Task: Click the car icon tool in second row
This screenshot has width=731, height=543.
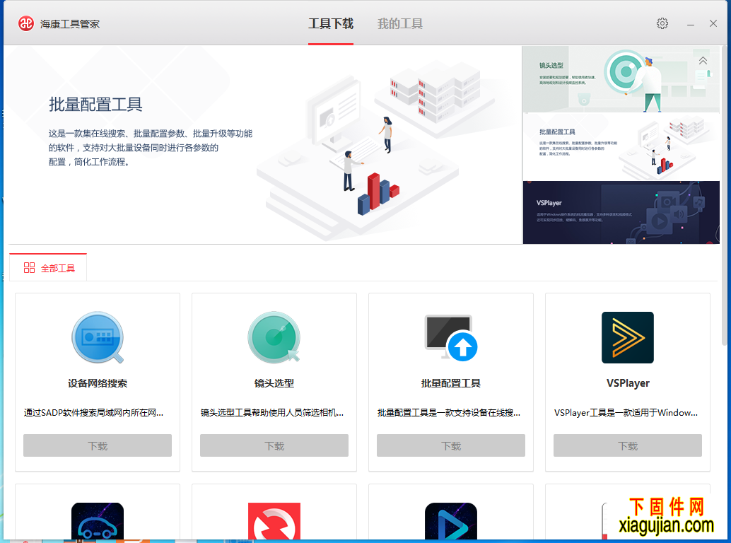Action: coord(98,522)
